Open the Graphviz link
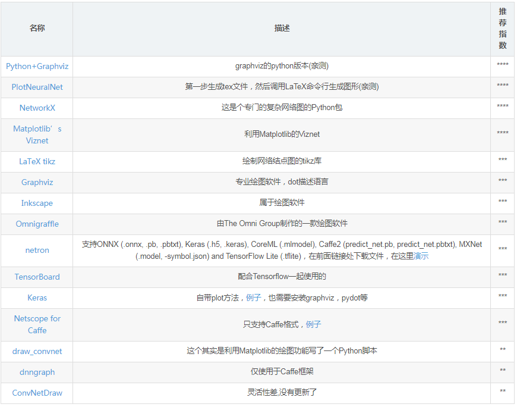Image resolution: width=517 pixels, height=407 pixels. click(37, 182)
